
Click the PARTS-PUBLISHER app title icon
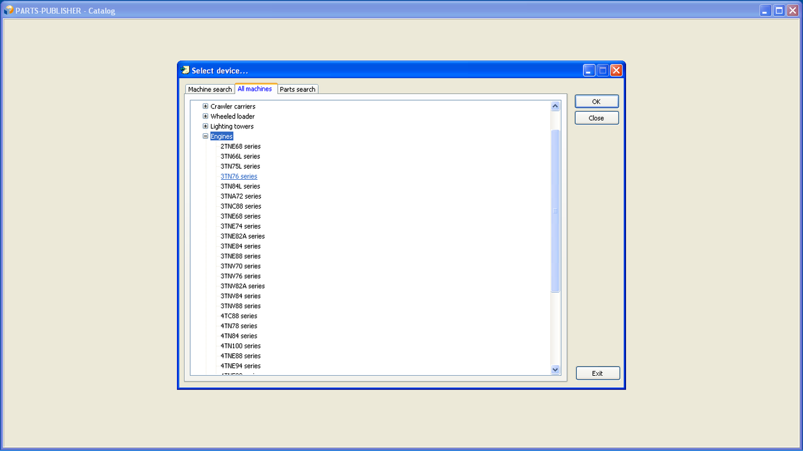[x=9, y=10]
